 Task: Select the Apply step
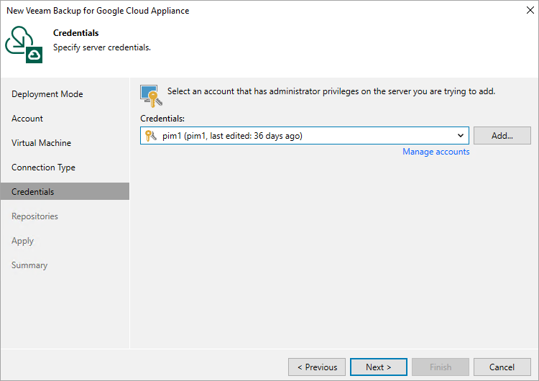(x=23, y=241)
